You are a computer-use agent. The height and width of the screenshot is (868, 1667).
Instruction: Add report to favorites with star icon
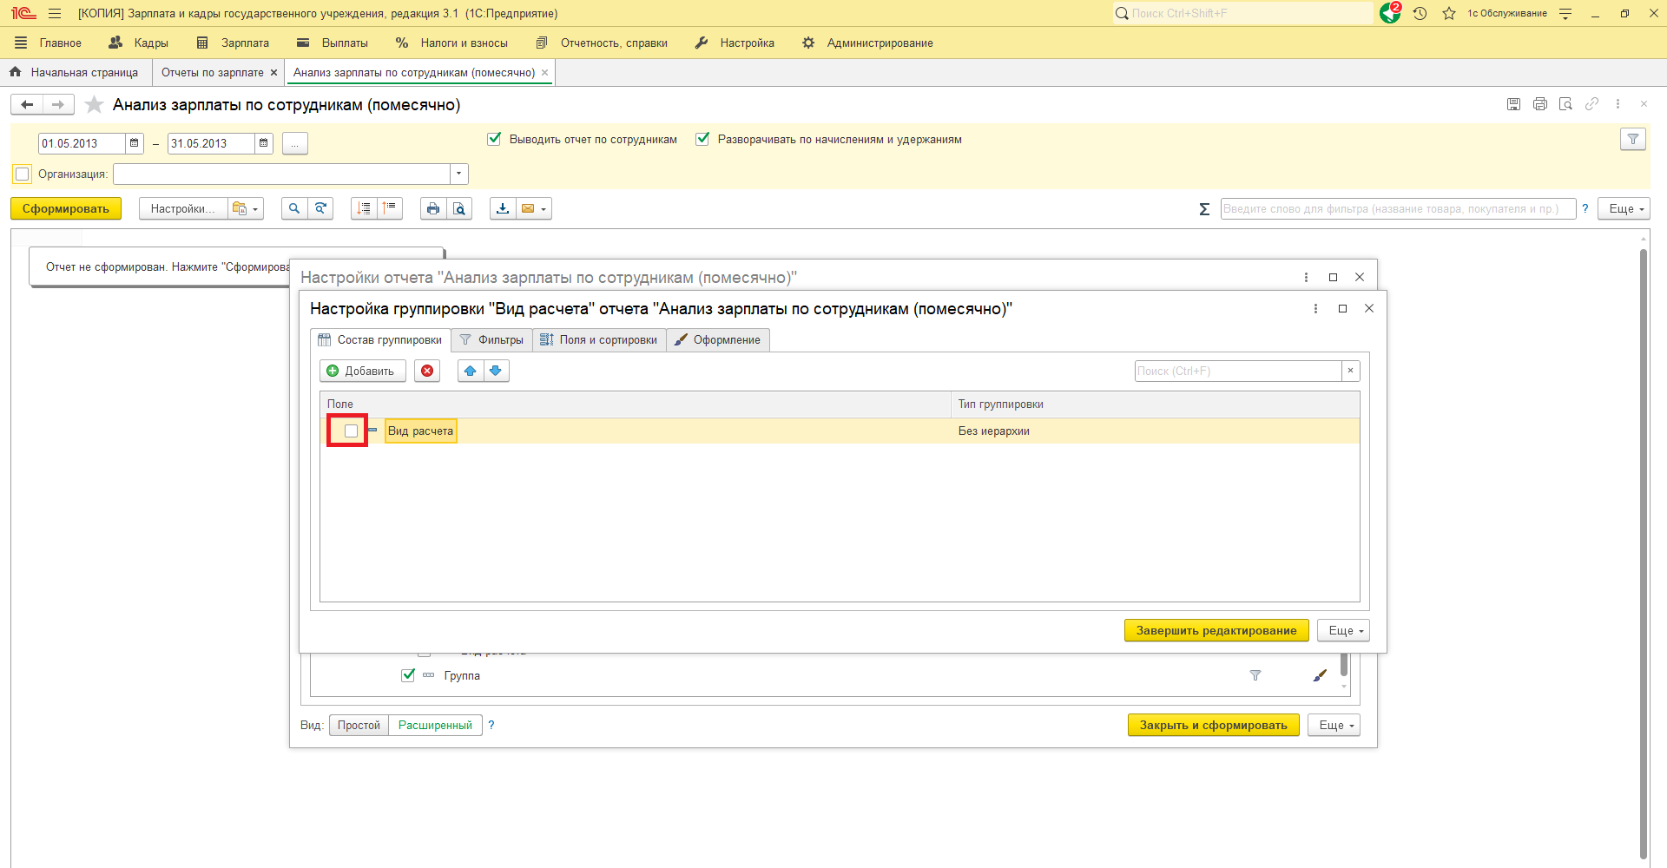(x=94, y=105)
